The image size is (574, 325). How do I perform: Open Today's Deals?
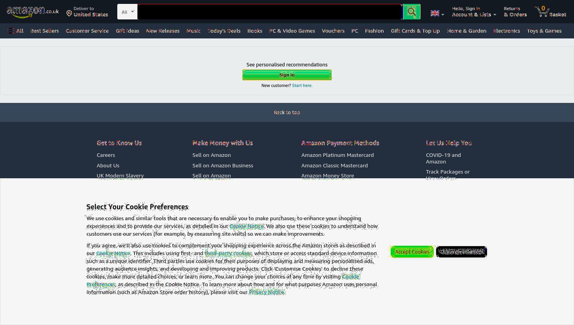click(224, 31)
